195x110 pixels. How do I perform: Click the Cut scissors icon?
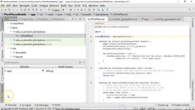click(21, 10)
